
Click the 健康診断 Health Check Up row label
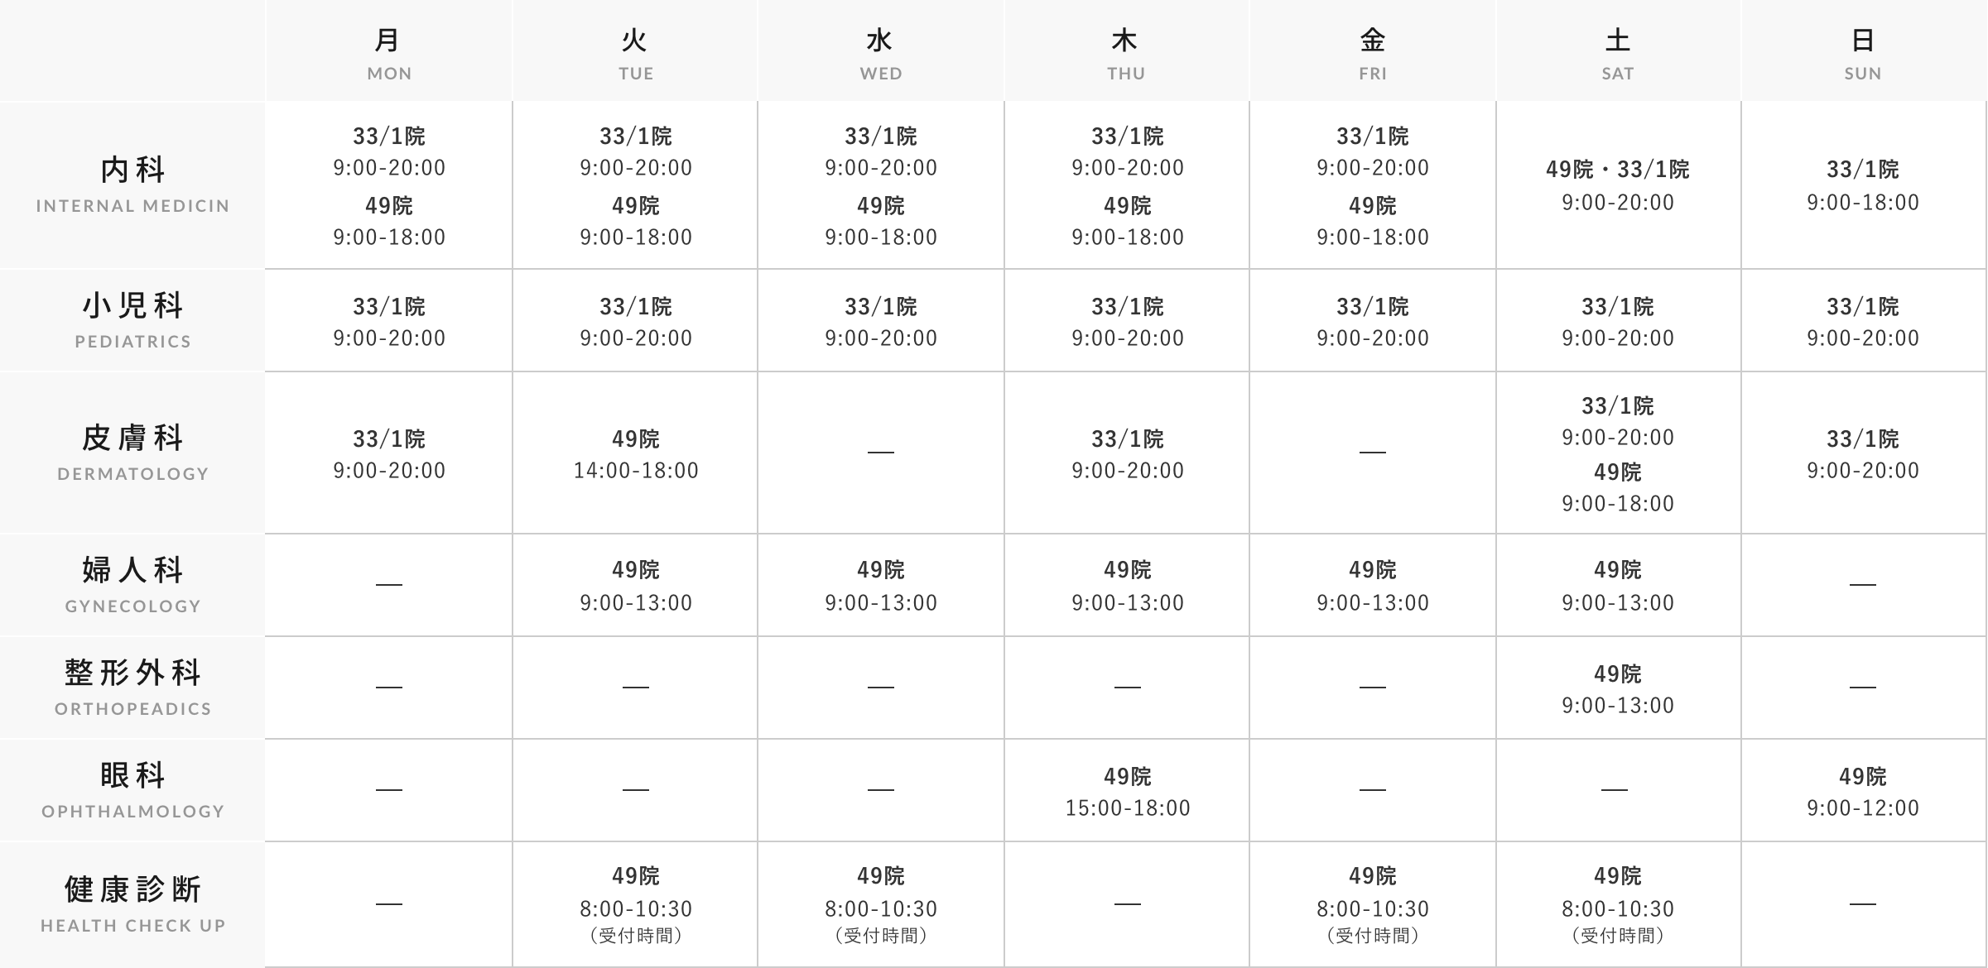(132, 903)
